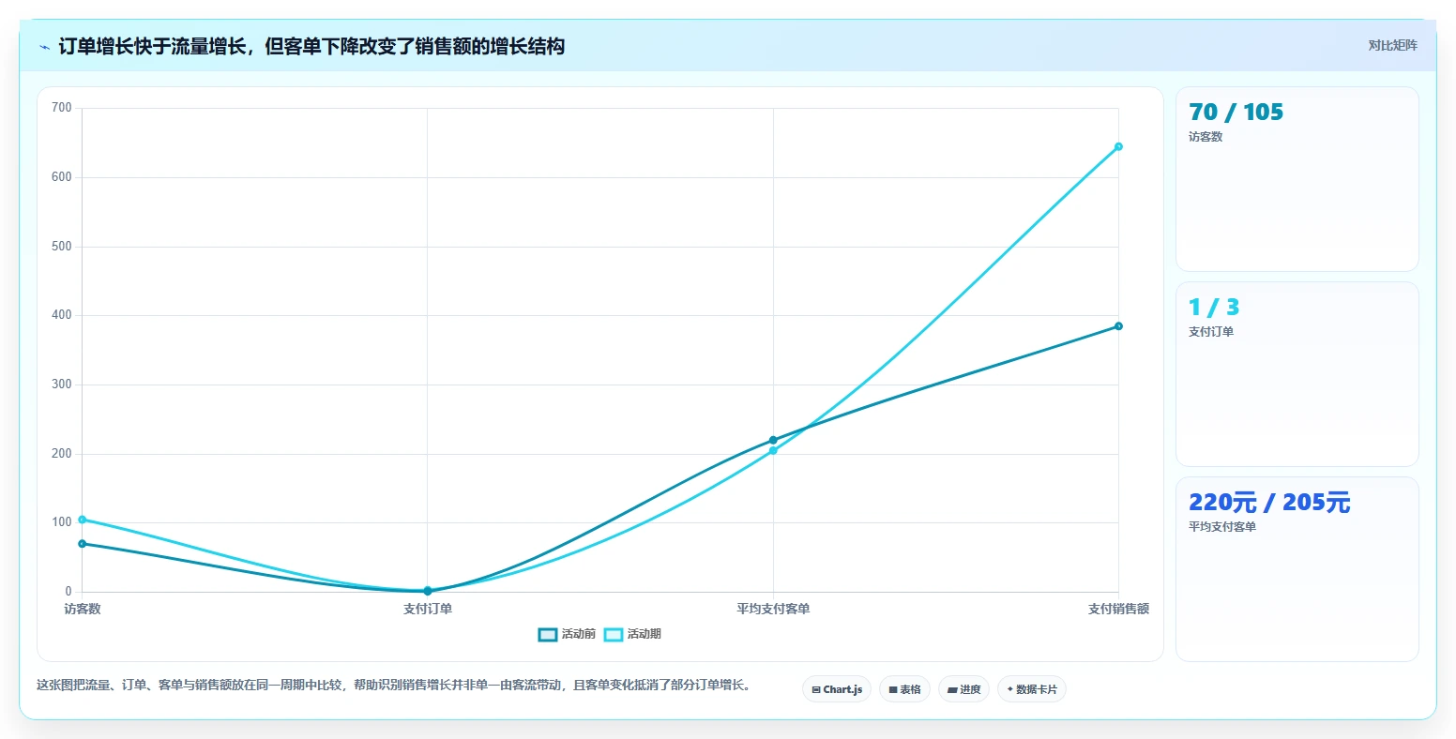Click the 100 y-axis tick label

tap(62, 522)
